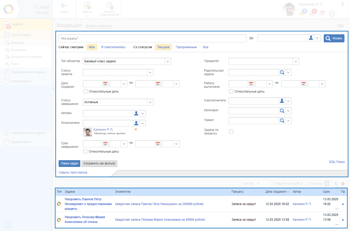Expand the Статус завершения dropdown
This screenshot has width=350, height=231.
pos(150,102)
